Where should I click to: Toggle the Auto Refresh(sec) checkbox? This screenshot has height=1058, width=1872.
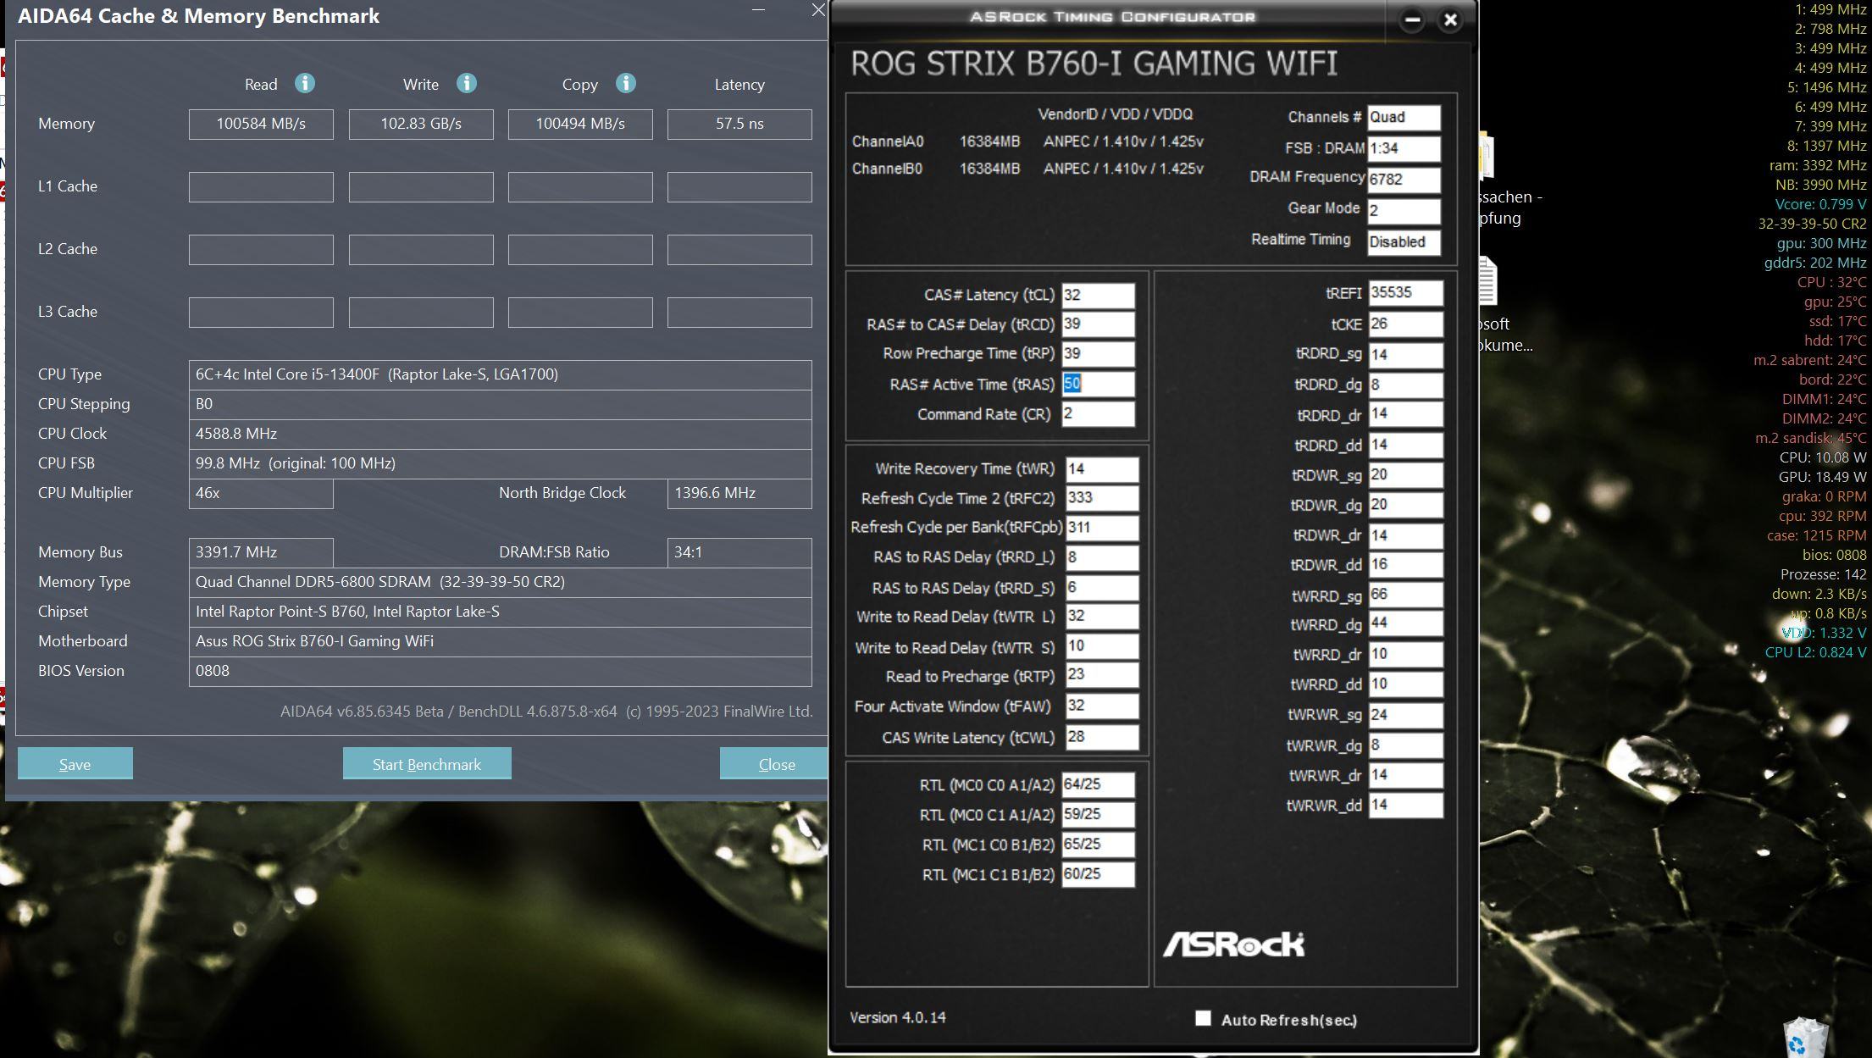point(1203,1018)
